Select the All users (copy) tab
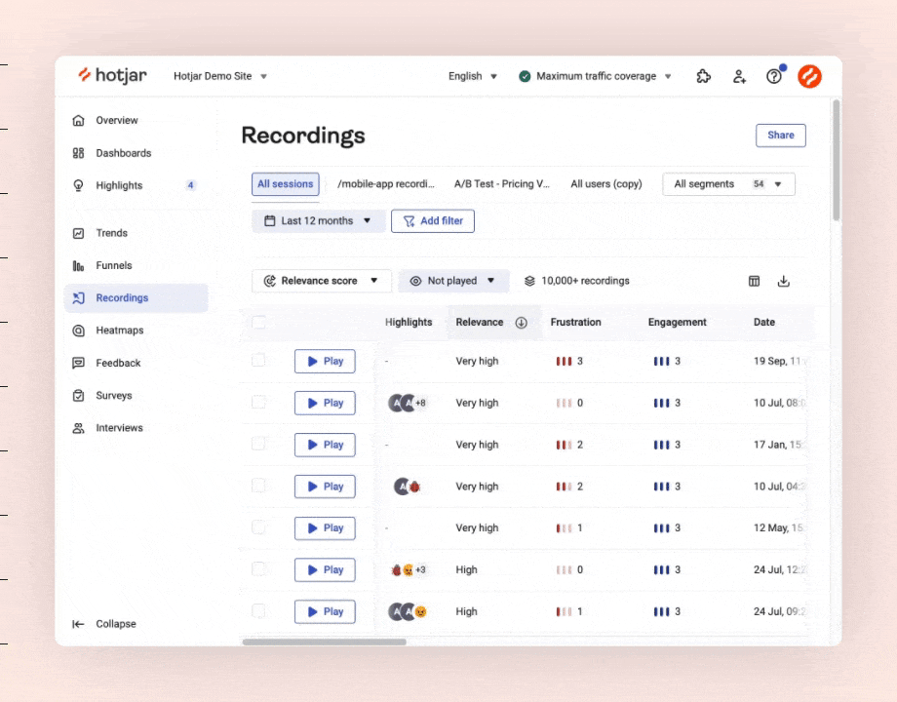This screenshot has height=702, width=897. click(606, 184)
